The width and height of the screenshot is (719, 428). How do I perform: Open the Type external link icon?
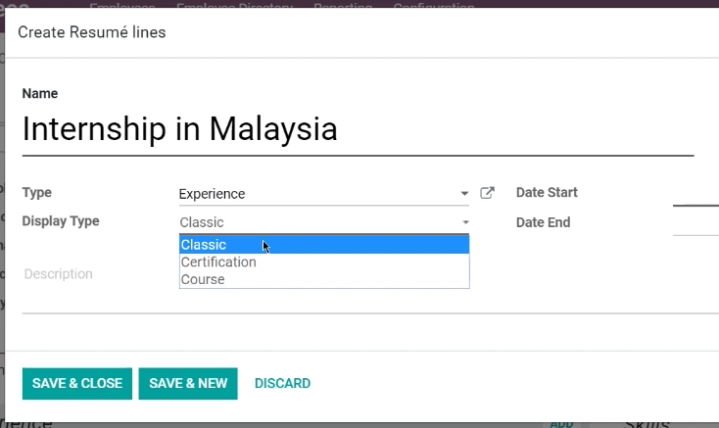point(487,193)
